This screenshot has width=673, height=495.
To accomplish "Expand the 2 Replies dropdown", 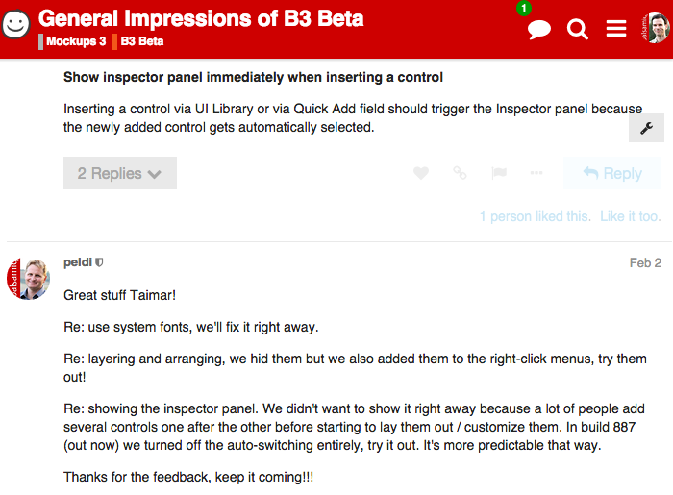I will (120, 173).
